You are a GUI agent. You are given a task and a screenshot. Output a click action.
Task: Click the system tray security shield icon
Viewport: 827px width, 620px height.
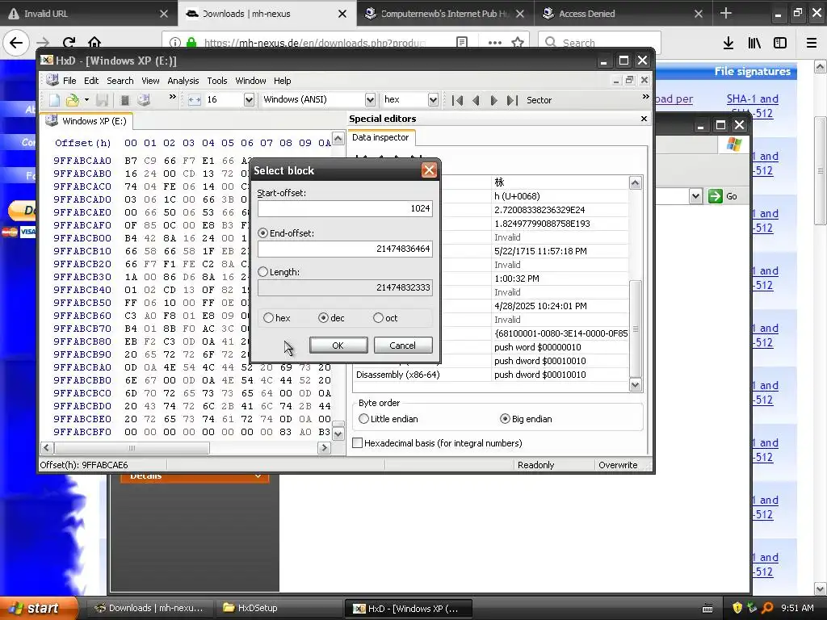coord(737,608)
